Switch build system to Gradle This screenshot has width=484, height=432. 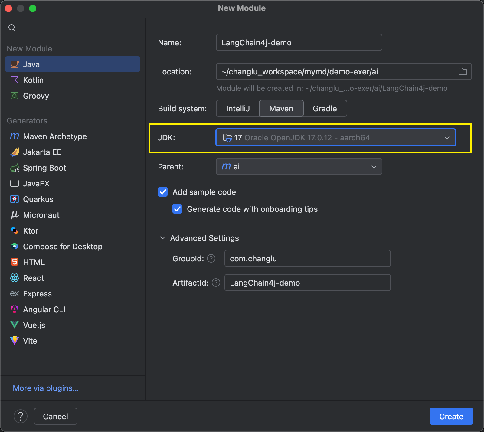pos(325,108)
